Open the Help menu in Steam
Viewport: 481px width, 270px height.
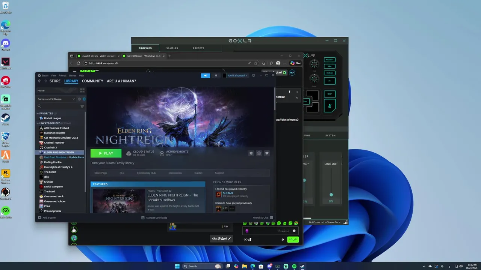point(81,75)
